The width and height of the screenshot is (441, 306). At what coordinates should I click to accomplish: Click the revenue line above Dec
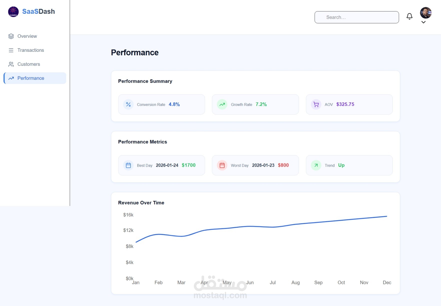point(387,216)
